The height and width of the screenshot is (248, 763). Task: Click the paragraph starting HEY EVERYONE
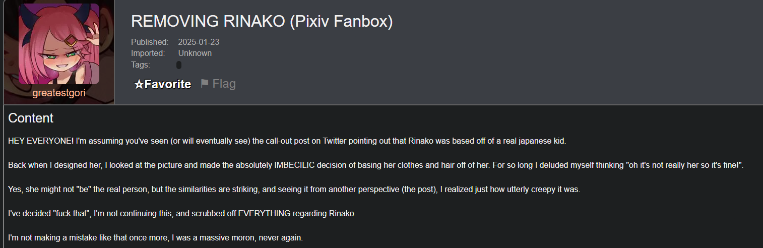tap(287, 141)
